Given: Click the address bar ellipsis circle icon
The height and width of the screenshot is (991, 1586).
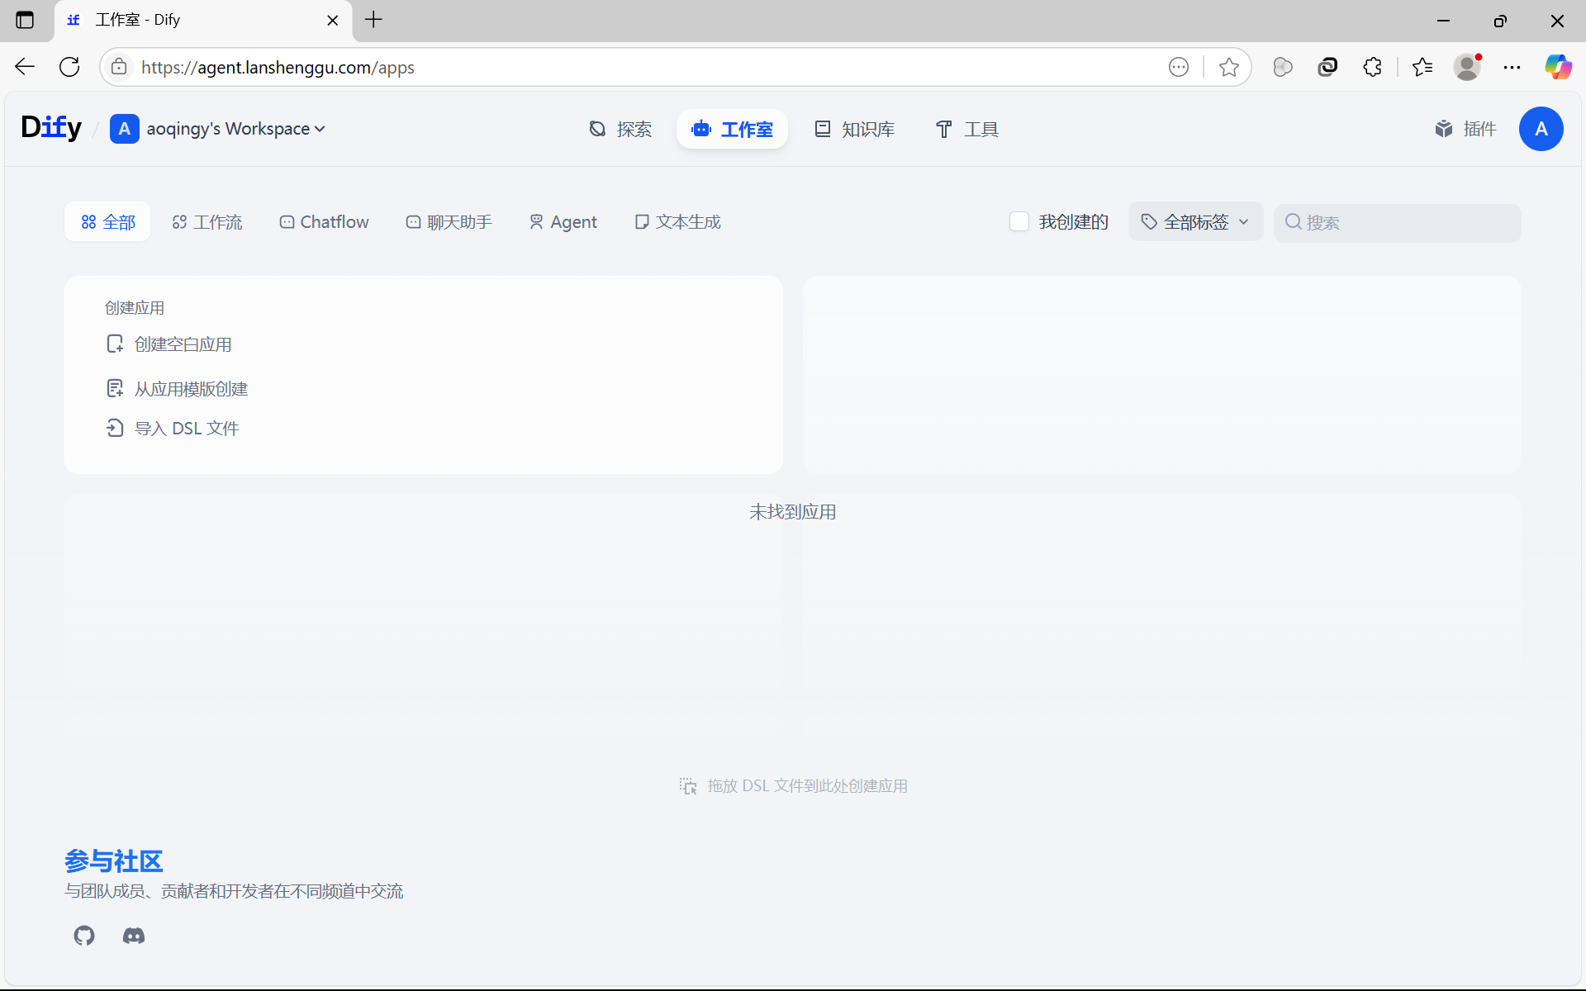Looking at the screenshot, I should [1179, 67].
